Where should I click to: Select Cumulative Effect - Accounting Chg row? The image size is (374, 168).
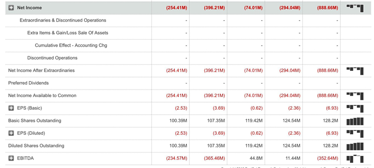point(71,45)
